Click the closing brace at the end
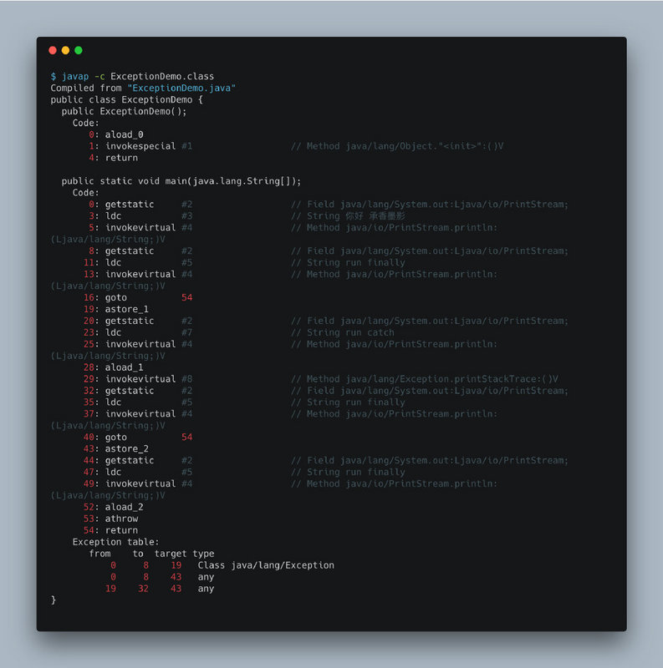 [x=54, y=600]
